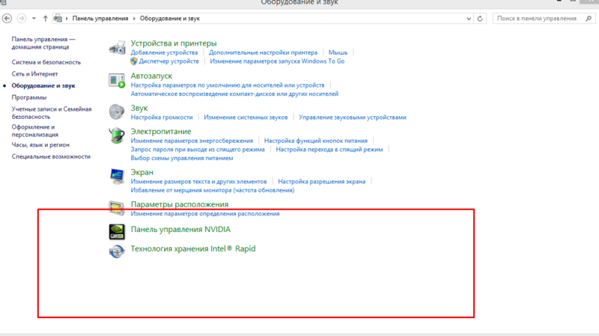Click Запрос пароля при выходе из спящего режима

198,149
